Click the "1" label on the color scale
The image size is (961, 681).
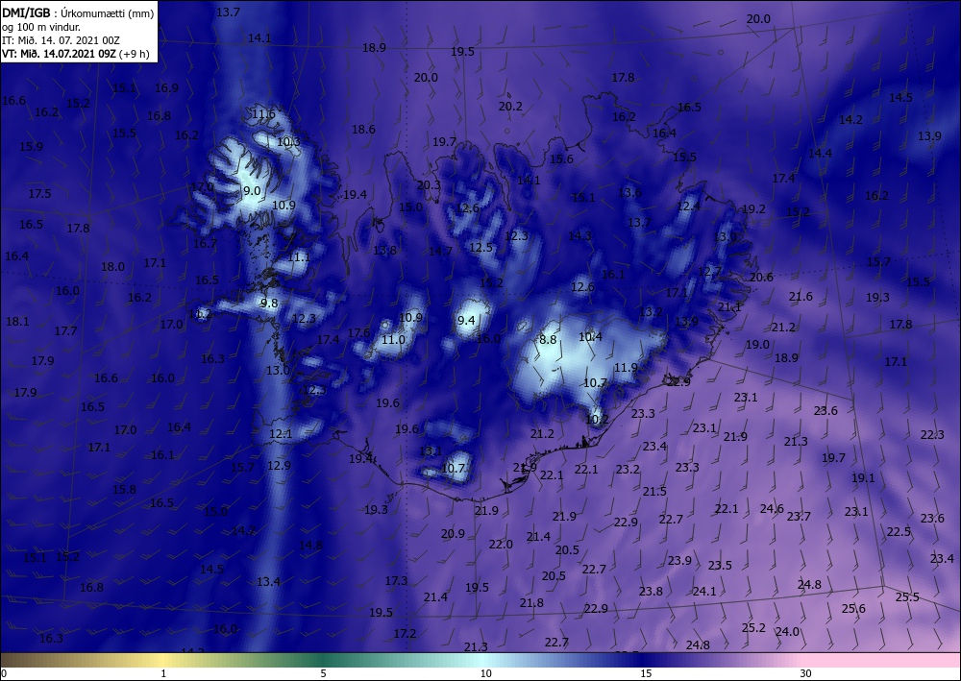[163, 673]
